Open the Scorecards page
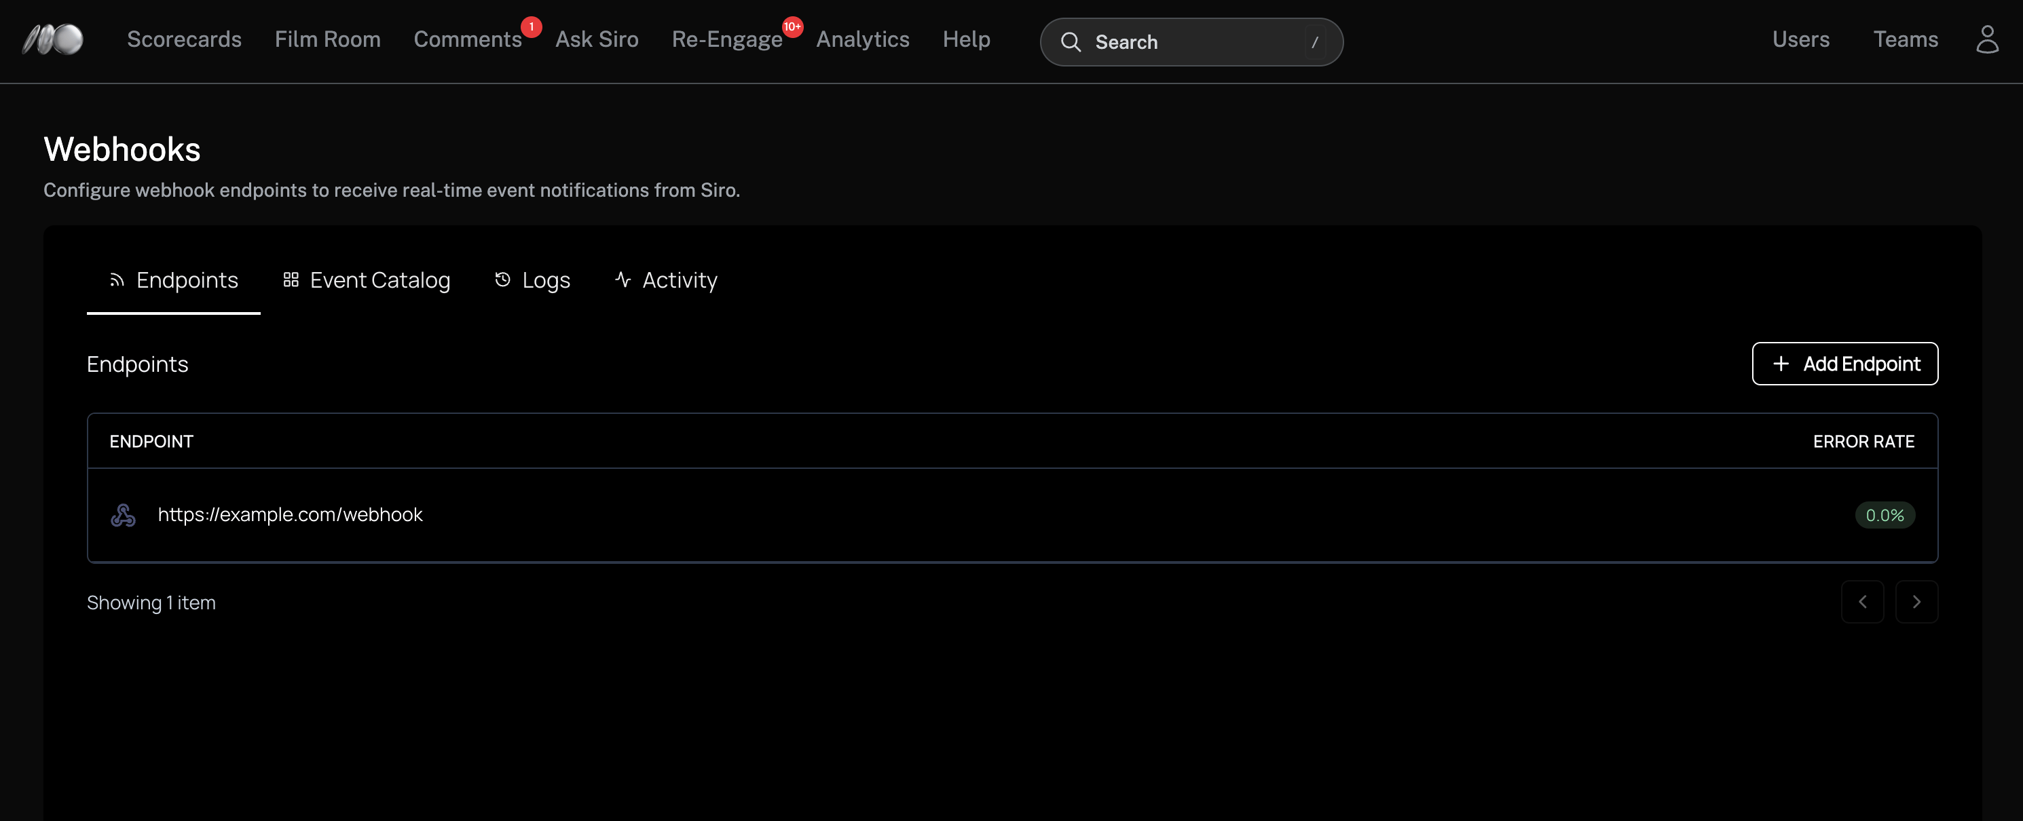Screen dimensions: 2023x821 pyautogui.click(x=185, y=39)
